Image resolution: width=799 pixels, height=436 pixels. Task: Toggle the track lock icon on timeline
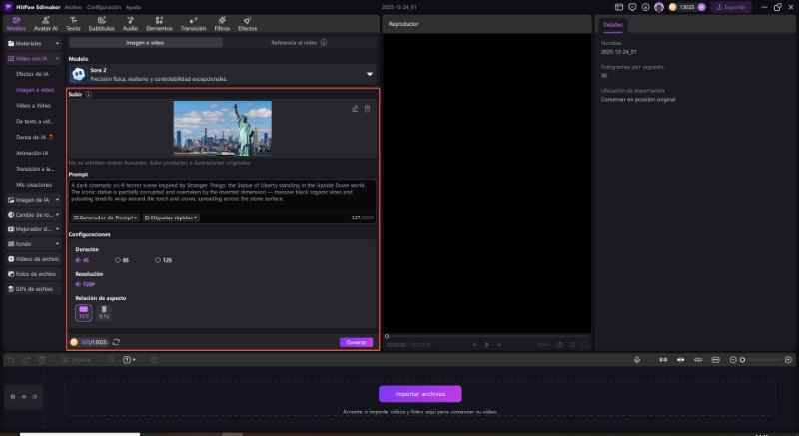coord(13,397)
